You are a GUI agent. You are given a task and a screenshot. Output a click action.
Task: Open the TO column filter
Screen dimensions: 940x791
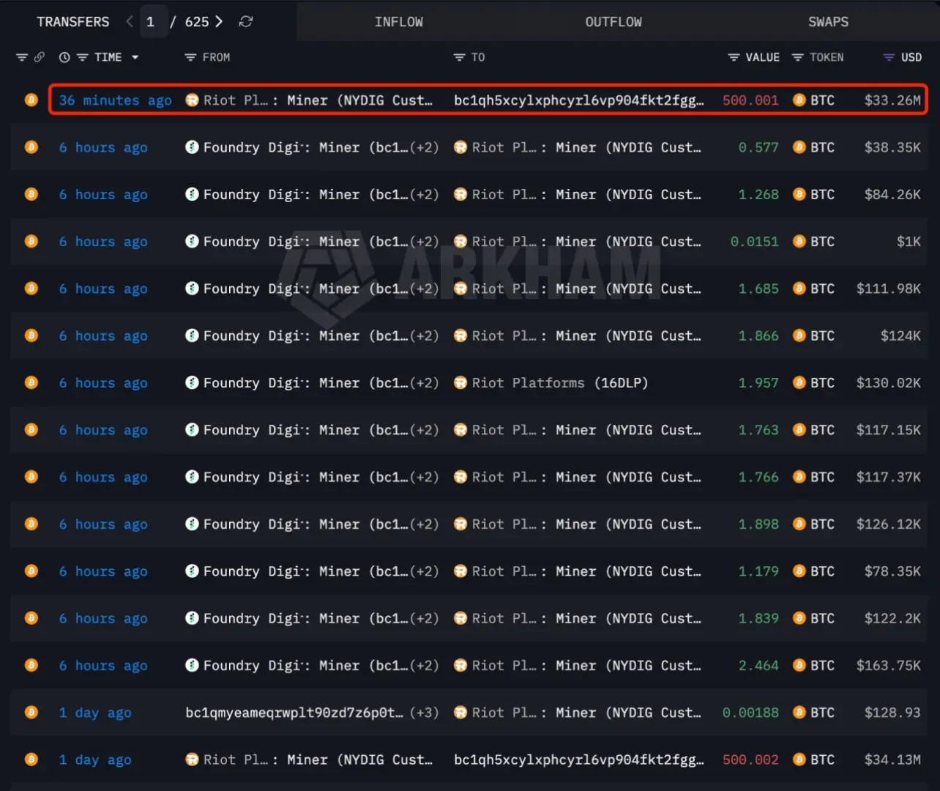(x=459, y=57)
